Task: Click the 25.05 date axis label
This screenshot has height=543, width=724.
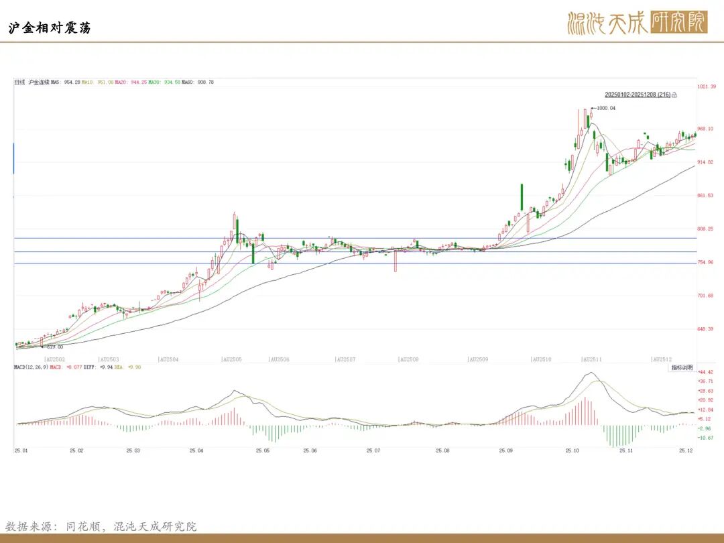Action: click(263, 450)
